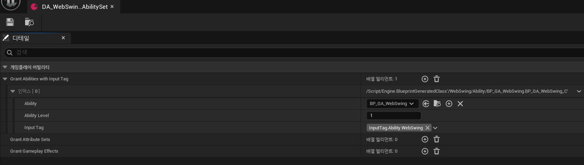This screenshot has height=165, width=584.
Task: Empty the Grant Abilities with Input Tag array
Action: [x=437, y=79]
